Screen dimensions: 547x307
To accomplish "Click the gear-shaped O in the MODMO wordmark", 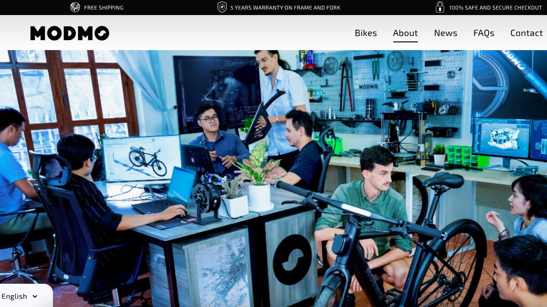I will click(102, 32).
